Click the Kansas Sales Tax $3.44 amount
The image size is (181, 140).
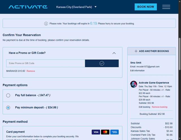click(169, 131)
